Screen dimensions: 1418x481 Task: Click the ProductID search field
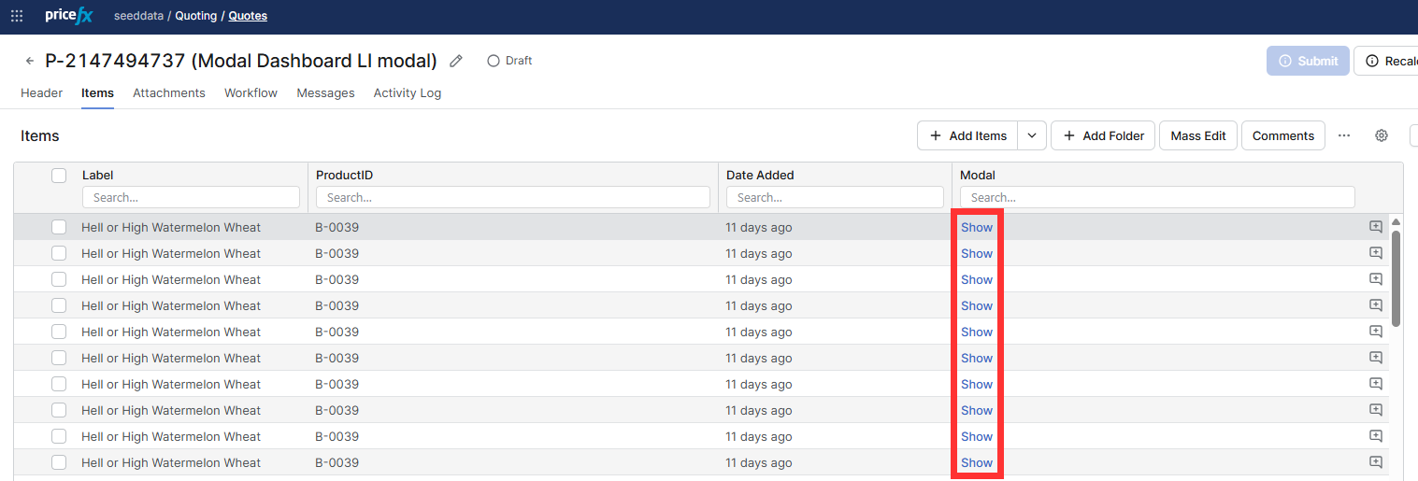pyautogui.click(x=512, y=197)
